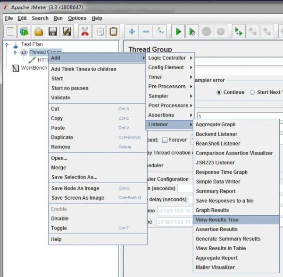The height and width of the screenshot is (277, 283).
Task: Collapse the Test Plan tree node
Action: point(7,44)
